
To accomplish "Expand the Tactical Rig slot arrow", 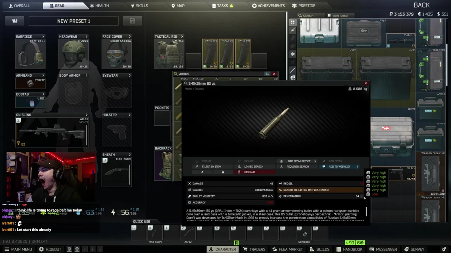I will point(182,37).
